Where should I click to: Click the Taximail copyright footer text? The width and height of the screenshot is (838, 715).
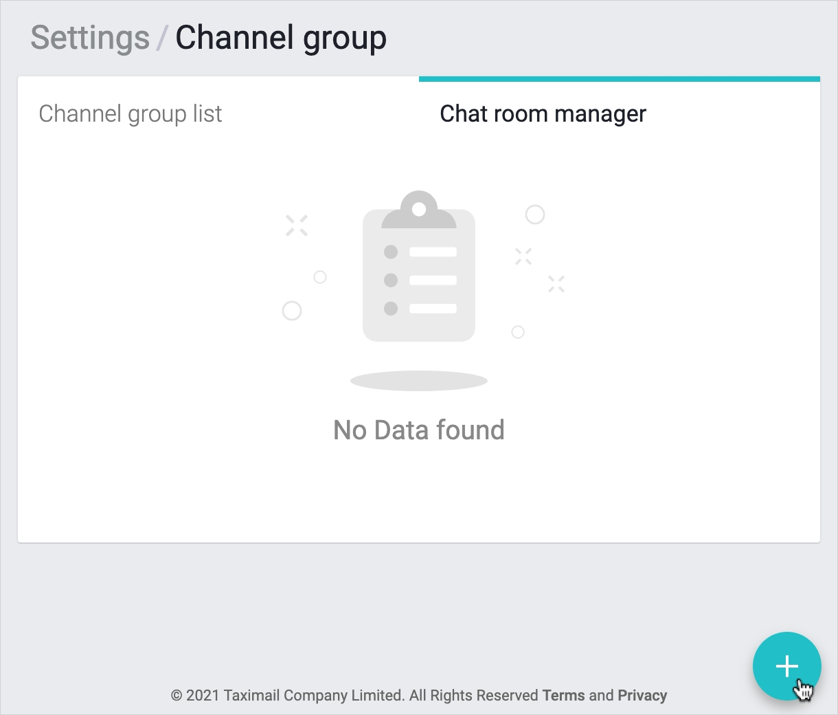point(354,695)
